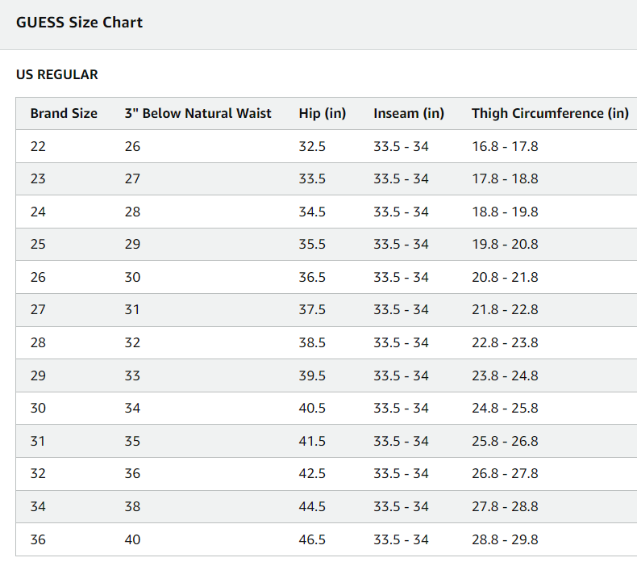Viewport: 637px width, 562px height.
Task: Click hip value 37.5
Action: click(x=312, y=310)
